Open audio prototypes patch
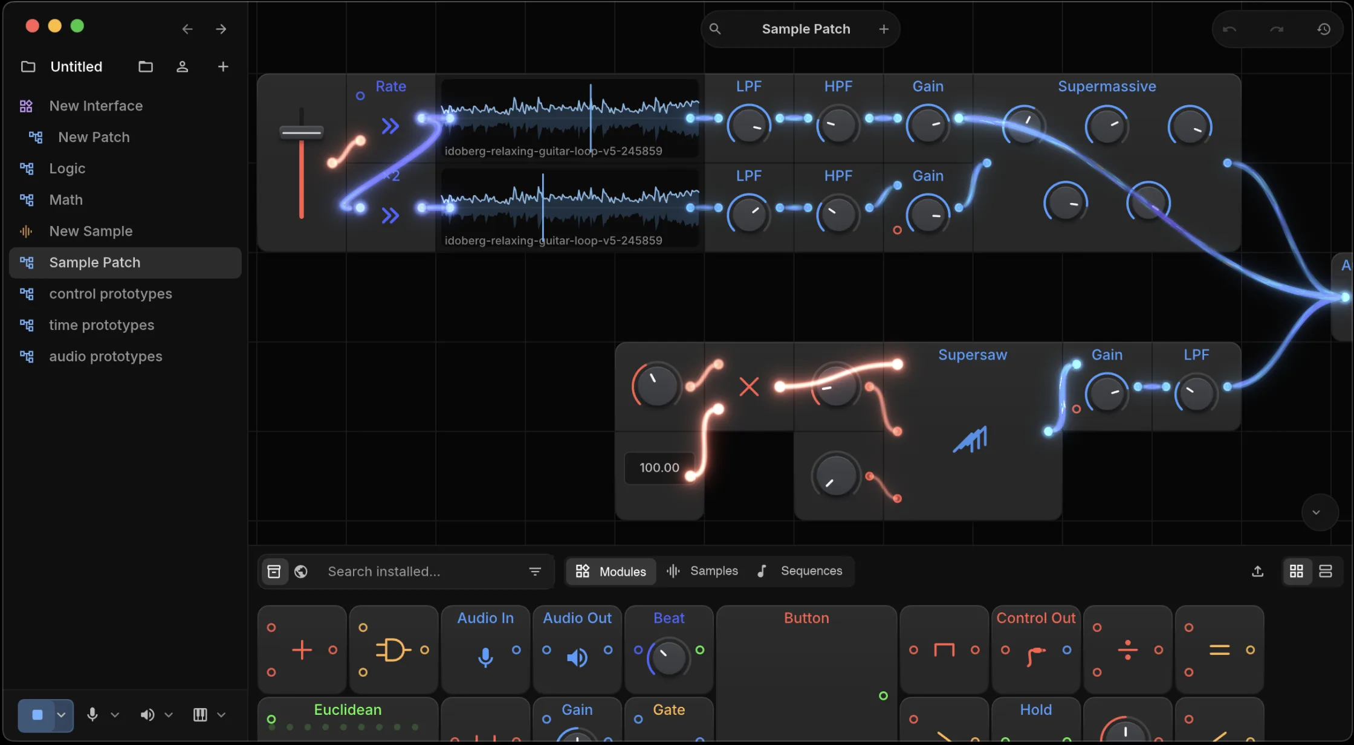Screen dimensions: 1354x745 (x=126, y=356)
